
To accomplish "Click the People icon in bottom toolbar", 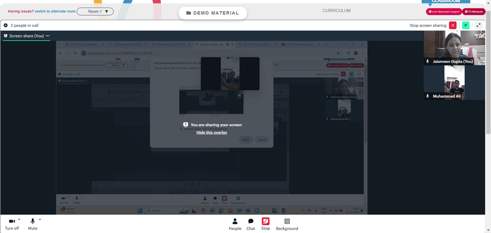I will (235, 221).
